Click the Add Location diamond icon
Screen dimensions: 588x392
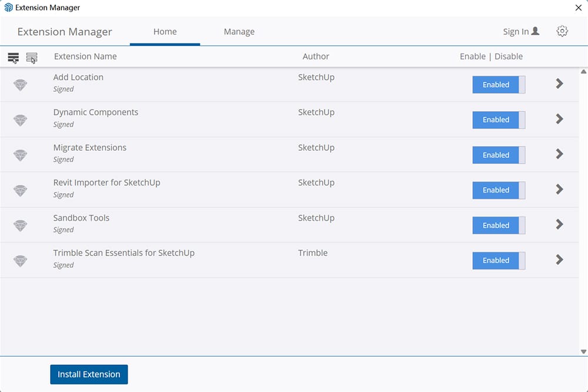coord(21,85)
